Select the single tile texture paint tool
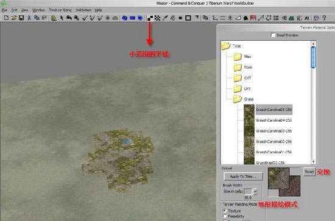The image size is (335, 221). point(150,18)
